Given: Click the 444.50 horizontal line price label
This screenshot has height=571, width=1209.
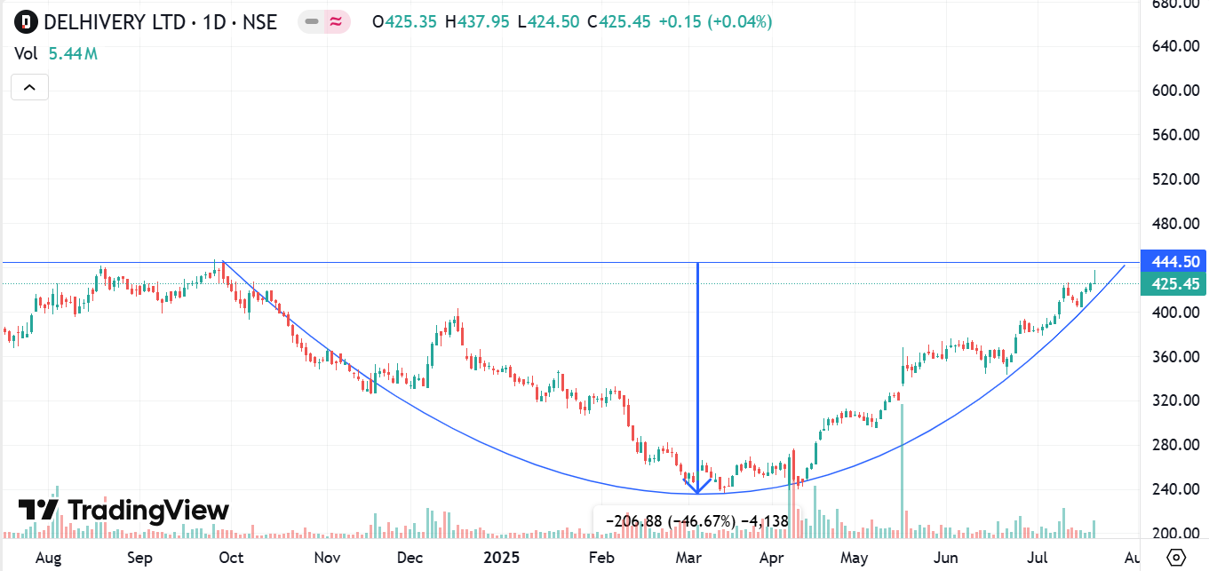Looking at the screenshot, I should [1175, 262].
